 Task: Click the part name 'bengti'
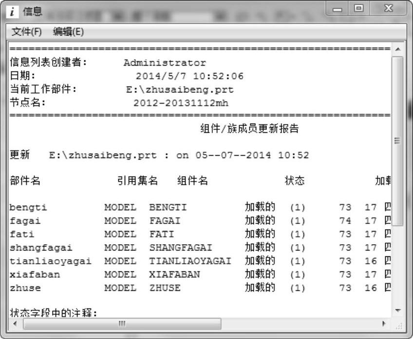pos(28,208)
